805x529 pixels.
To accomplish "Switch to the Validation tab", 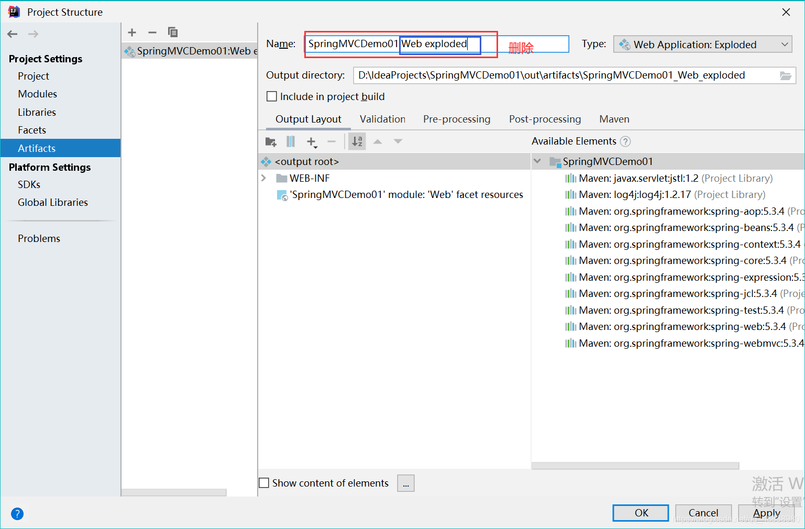I will [x=382, y=119].
